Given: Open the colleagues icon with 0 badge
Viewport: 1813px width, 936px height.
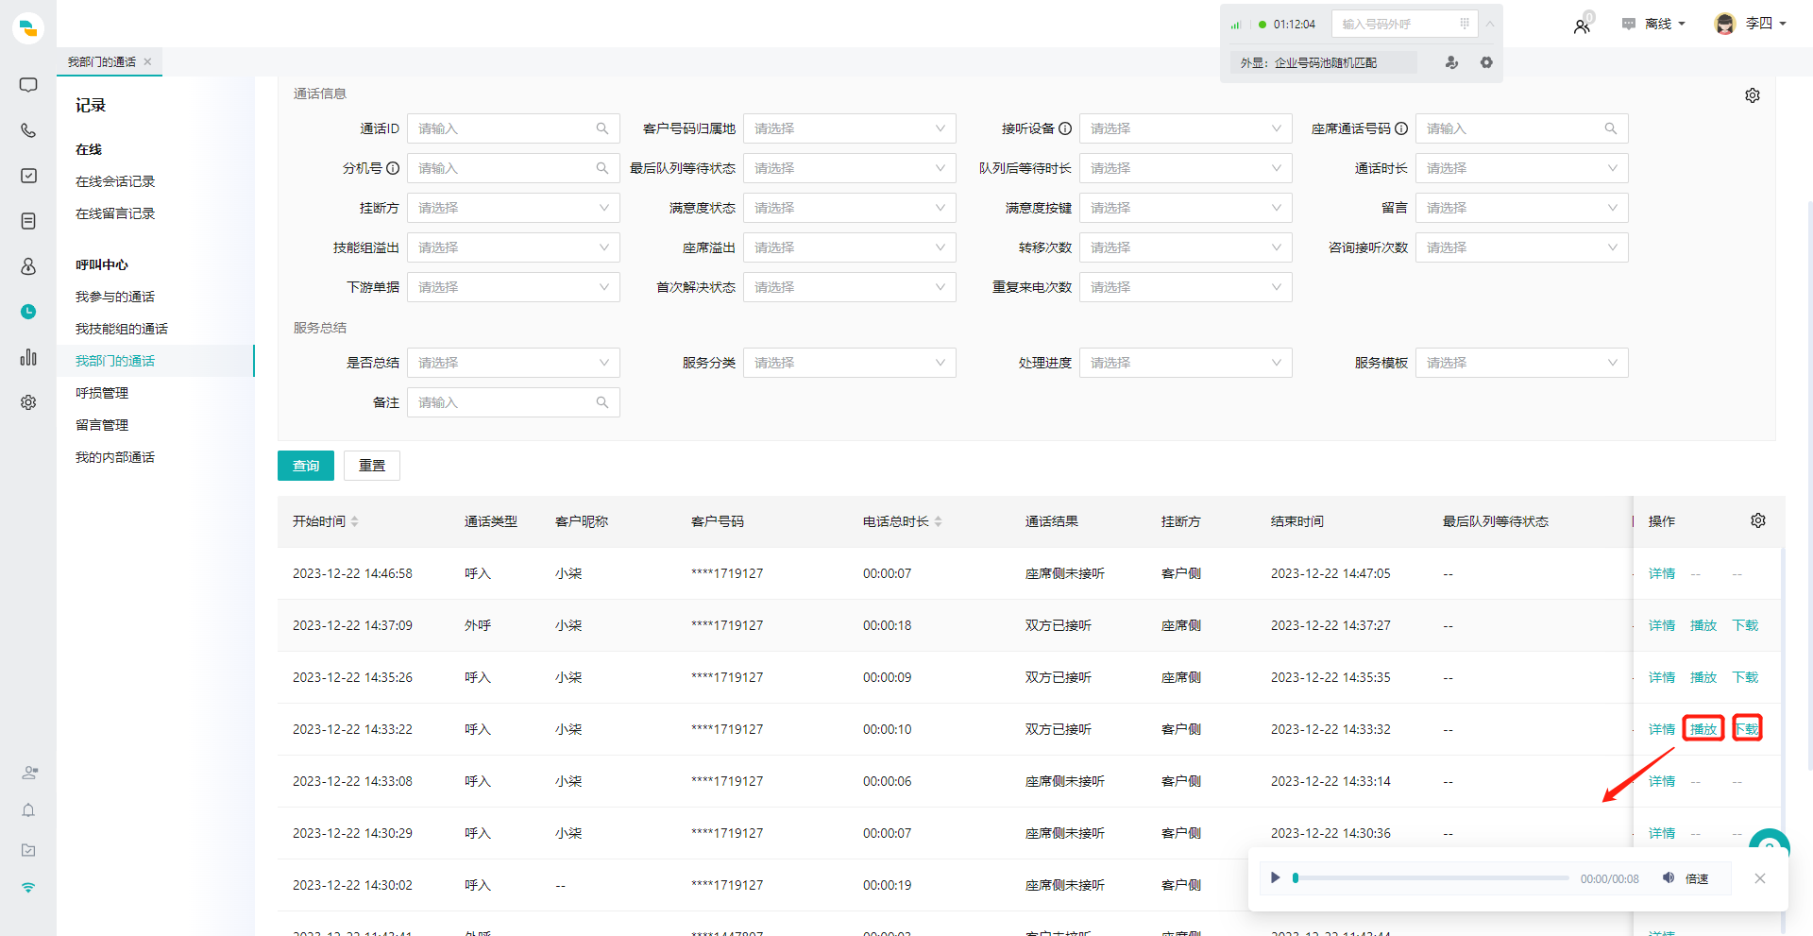Looking at the screenshot, I should tap(1583, 26).
